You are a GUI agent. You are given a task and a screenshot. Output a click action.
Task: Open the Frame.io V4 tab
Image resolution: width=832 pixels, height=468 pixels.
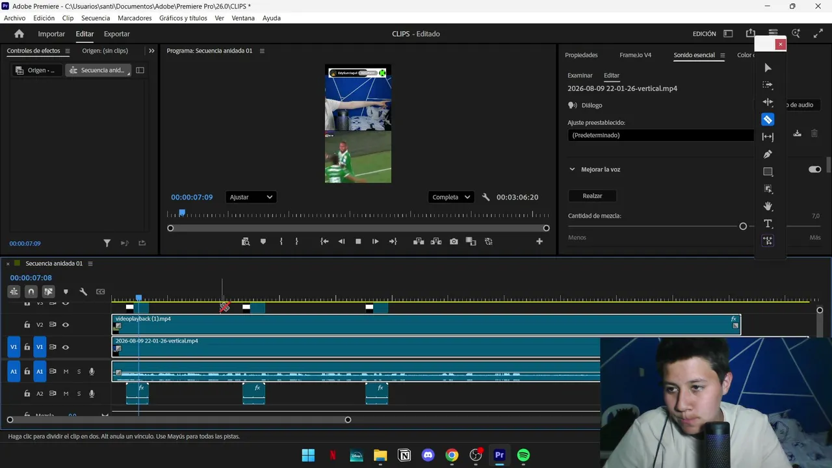(635, 55)
